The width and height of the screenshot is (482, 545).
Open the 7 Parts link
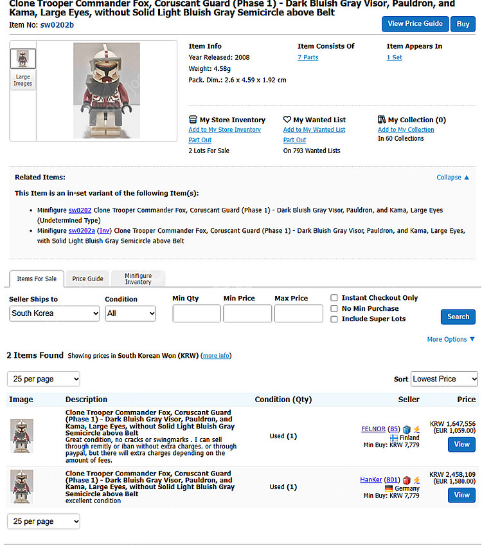[308, 57]
